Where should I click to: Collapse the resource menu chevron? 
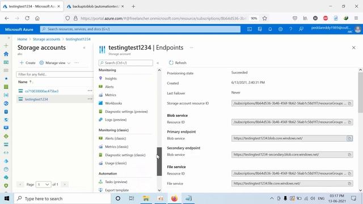click(158, 63)
